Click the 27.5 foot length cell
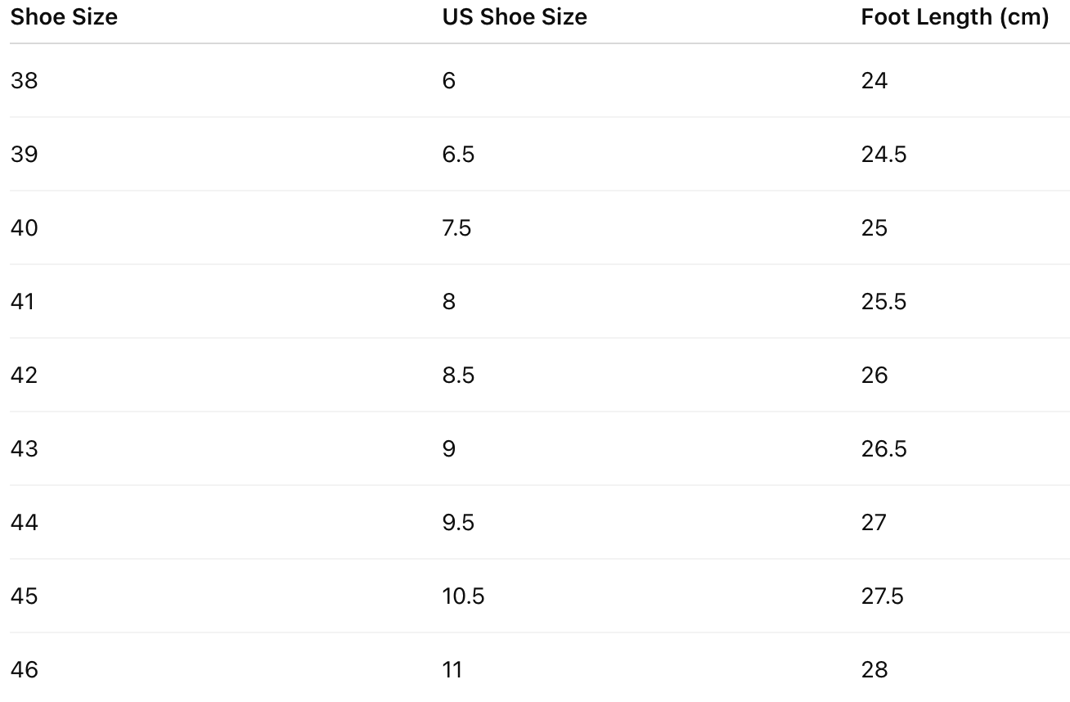 pos(882,596)
